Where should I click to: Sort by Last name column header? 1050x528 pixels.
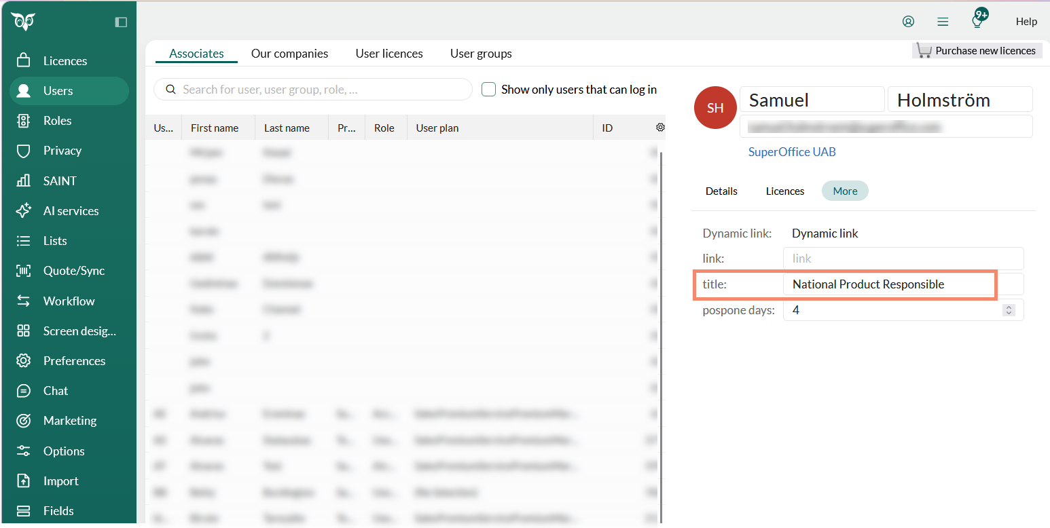[x=287, y=128]
